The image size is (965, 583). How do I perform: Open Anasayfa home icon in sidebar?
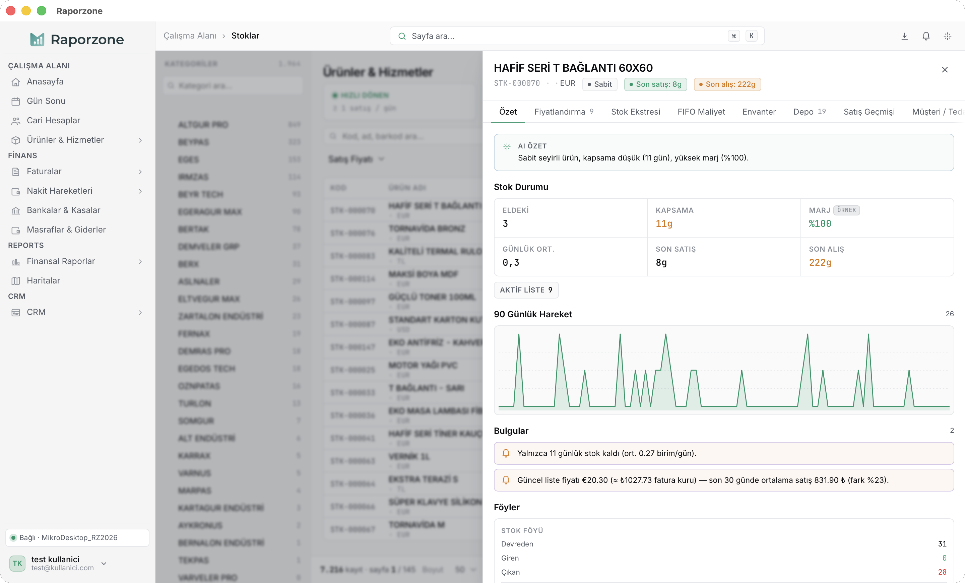[x=16, y=82]
